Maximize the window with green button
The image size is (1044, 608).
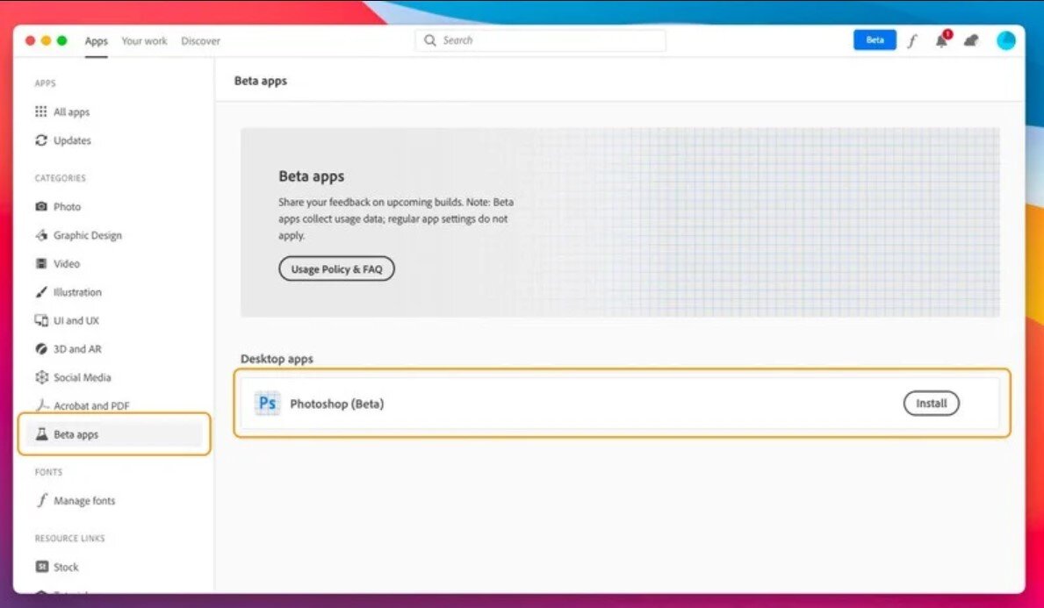[62, 40]
